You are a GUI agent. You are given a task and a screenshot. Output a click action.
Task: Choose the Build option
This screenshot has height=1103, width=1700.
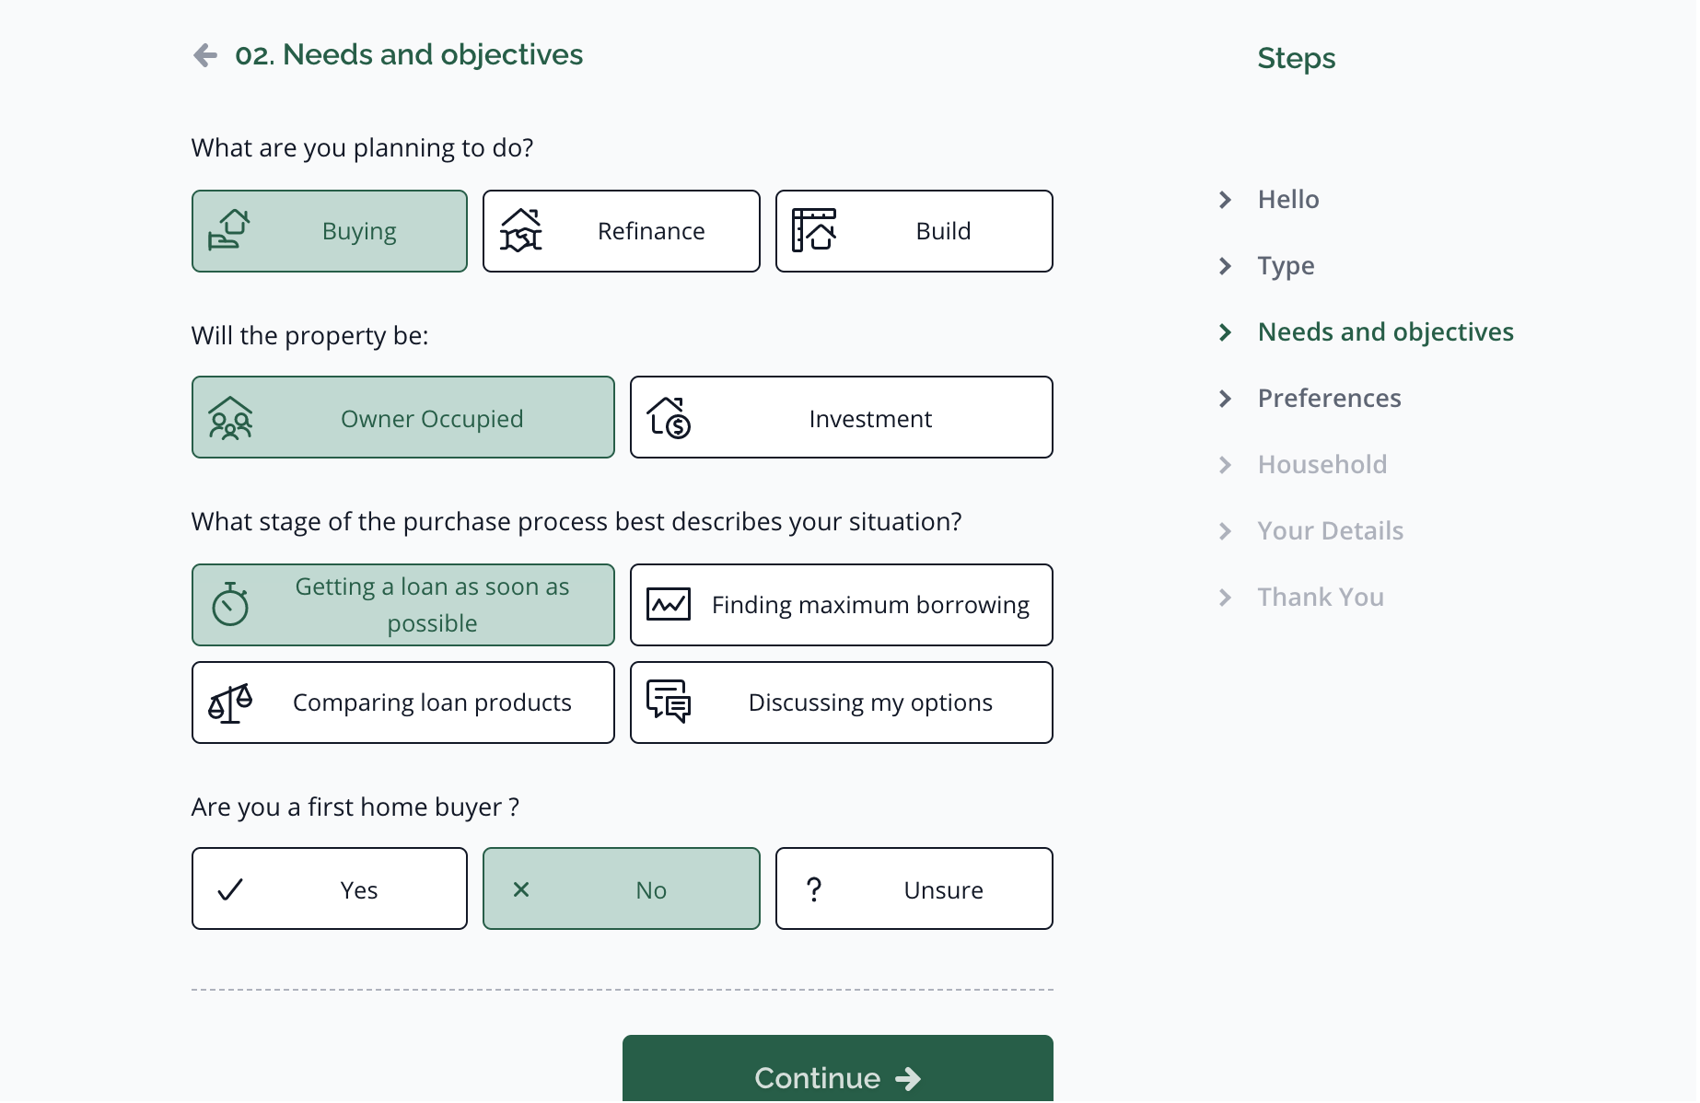914,231
